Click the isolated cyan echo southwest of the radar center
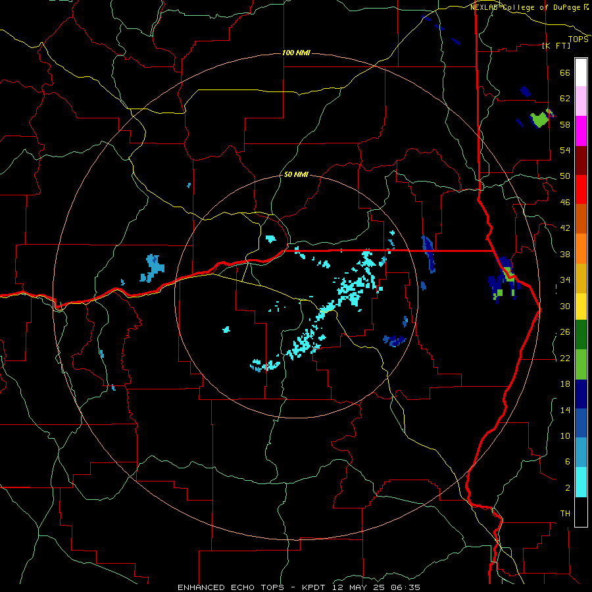This screenshot has width=592, height=592. coord(226,330)
